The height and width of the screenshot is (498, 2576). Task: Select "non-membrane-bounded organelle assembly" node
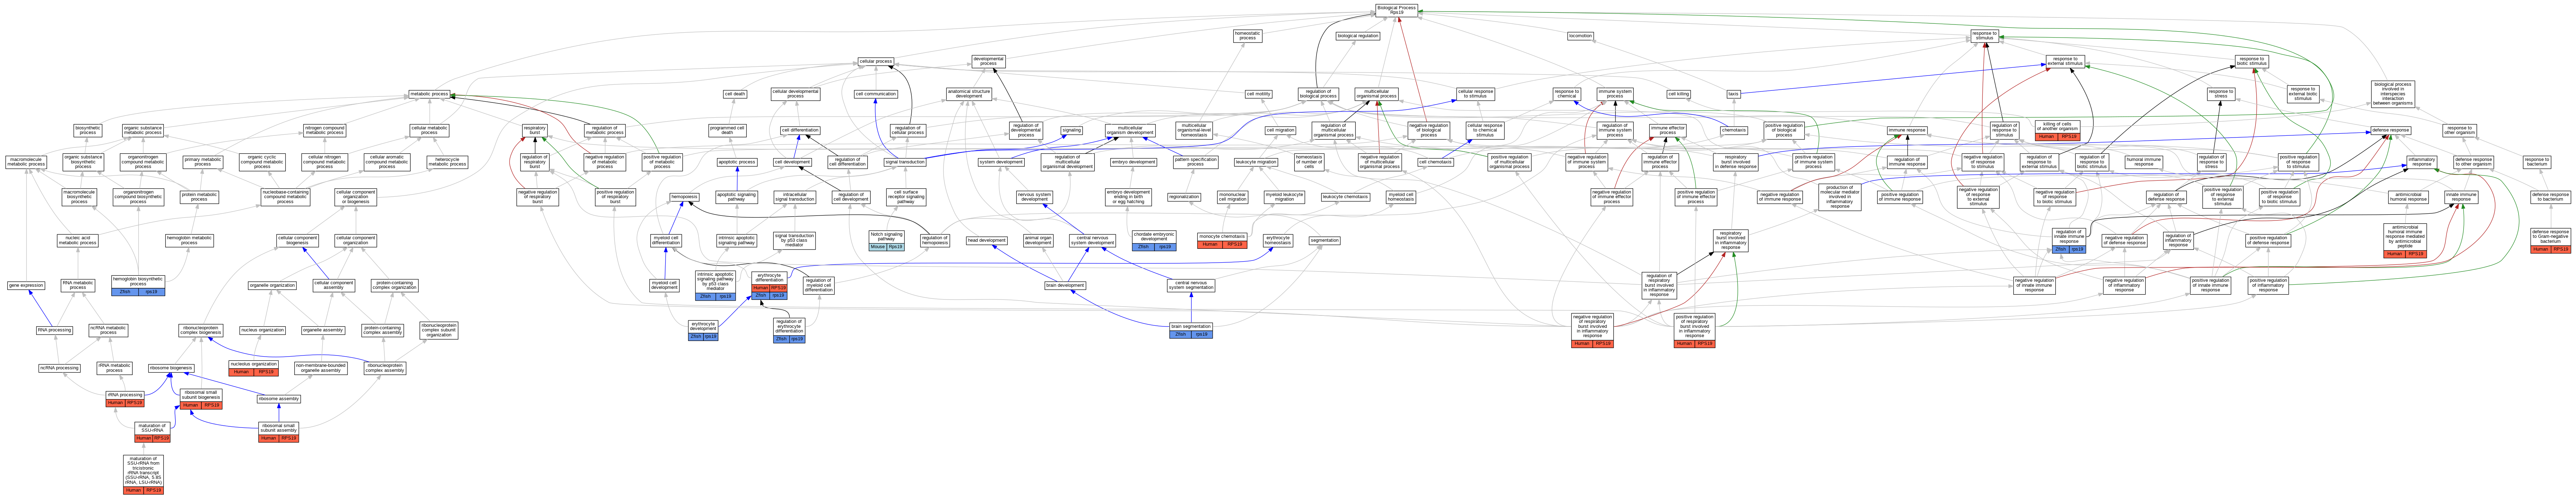[320, 368]
